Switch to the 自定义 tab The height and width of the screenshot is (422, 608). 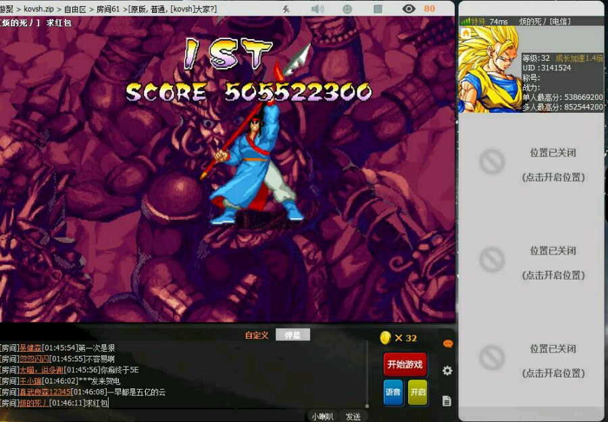pyautogui.click(x=257, y=335)
